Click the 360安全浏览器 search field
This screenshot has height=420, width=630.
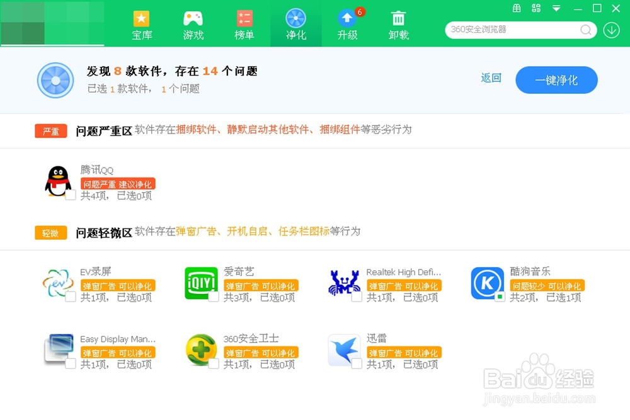517,30
